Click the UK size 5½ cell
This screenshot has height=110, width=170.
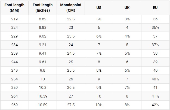pos(127,53)
